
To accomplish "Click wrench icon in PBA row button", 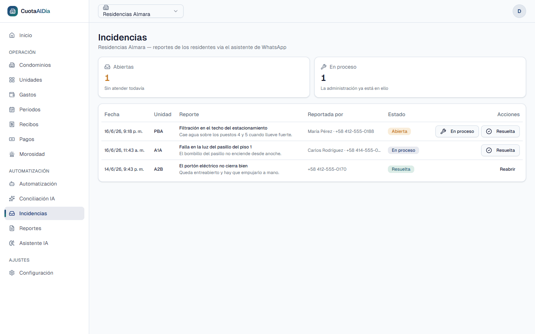I will pos(443,131).
